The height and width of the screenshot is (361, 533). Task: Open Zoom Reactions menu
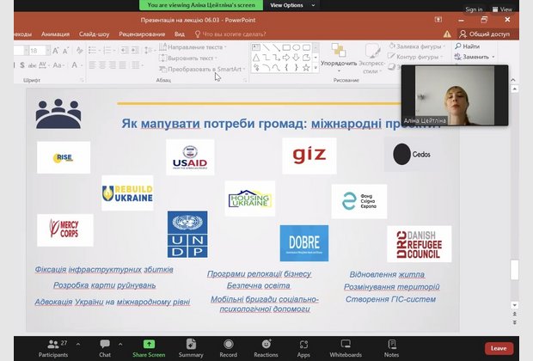click(x=266, y=348)
